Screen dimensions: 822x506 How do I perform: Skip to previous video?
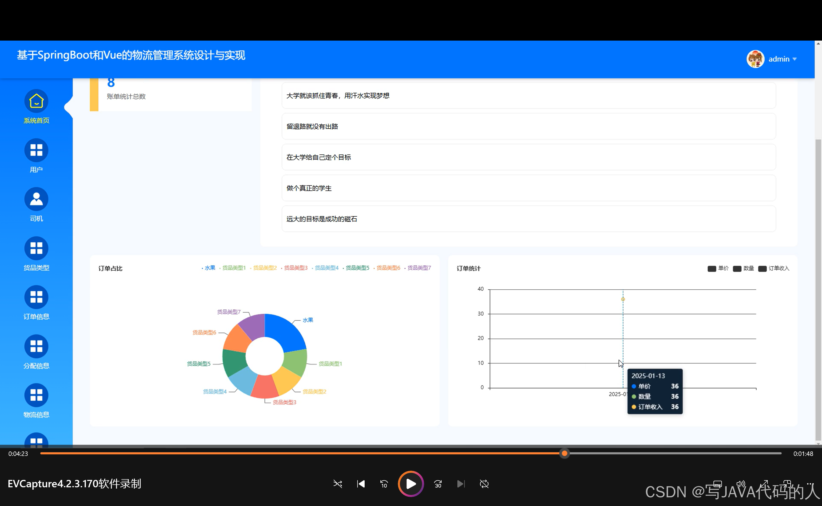coord(361,484)
